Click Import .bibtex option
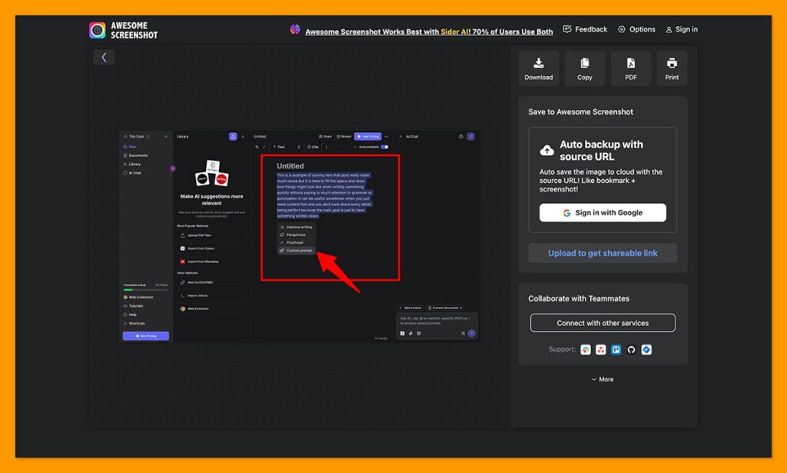 (211, 295)
